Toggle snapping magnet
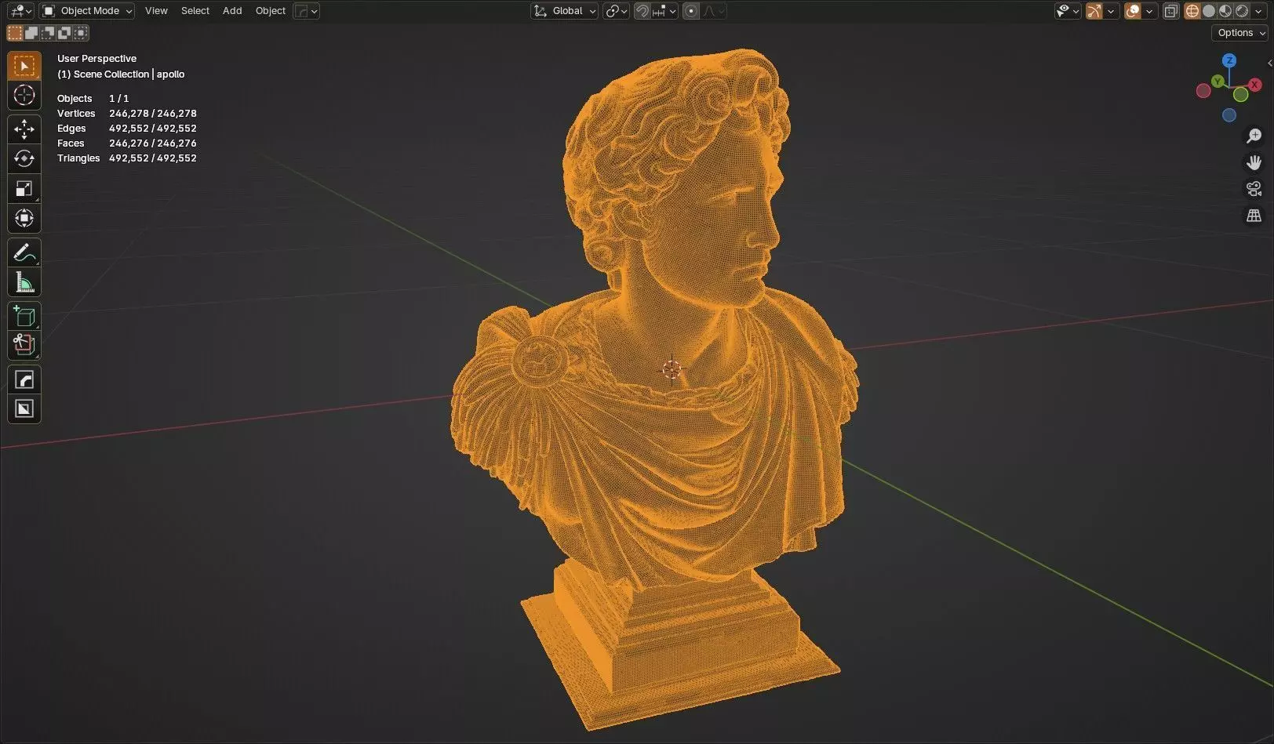Screen dimensions: 1274x744 (x=642, y=11)
